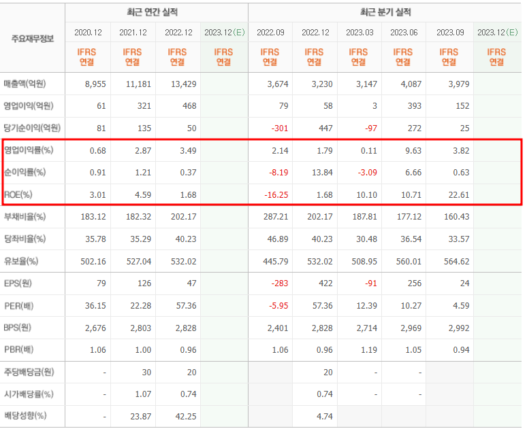Click the red -8.19 net margin value
Image resolution: width=527 pixels, height=431 pixels.
click(279, 173)
